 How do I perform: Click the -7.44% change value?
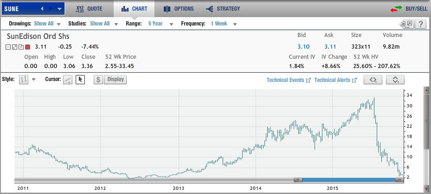tap(90, 47)
